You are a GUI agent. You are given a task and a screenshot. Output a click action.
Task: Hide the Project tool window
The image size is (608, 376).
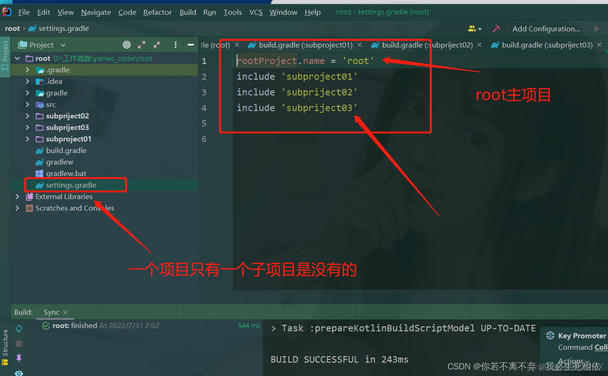click(x=191, y=45)
